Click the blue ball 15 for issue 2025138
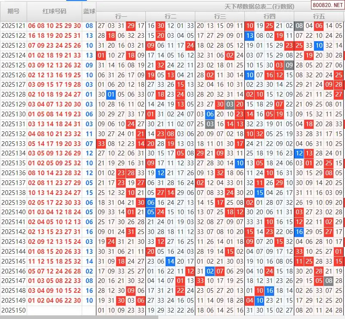The width and height of the screenshot is (345, 319). tap(89, 193)
